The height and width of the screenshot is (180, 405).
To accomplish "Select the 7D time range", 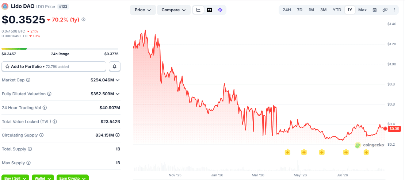I will 299,10.
